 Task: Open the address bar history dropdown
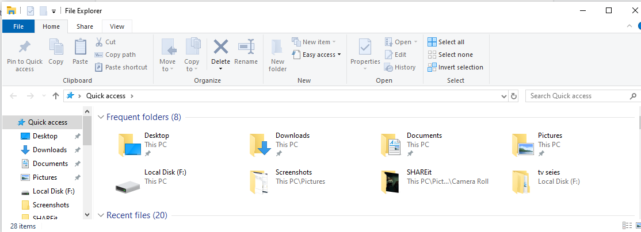click(x=503, y=96)
